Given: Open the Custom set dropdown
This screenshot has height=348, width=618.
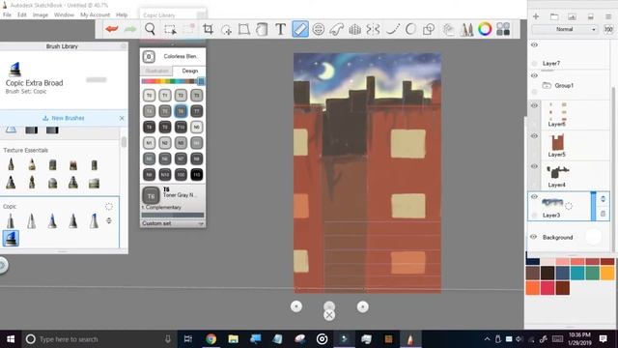Looking at the screenshot, I should [x=173, y=223].
